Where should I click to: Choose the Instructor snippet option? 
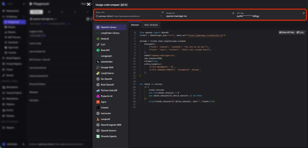click(110, 113)
